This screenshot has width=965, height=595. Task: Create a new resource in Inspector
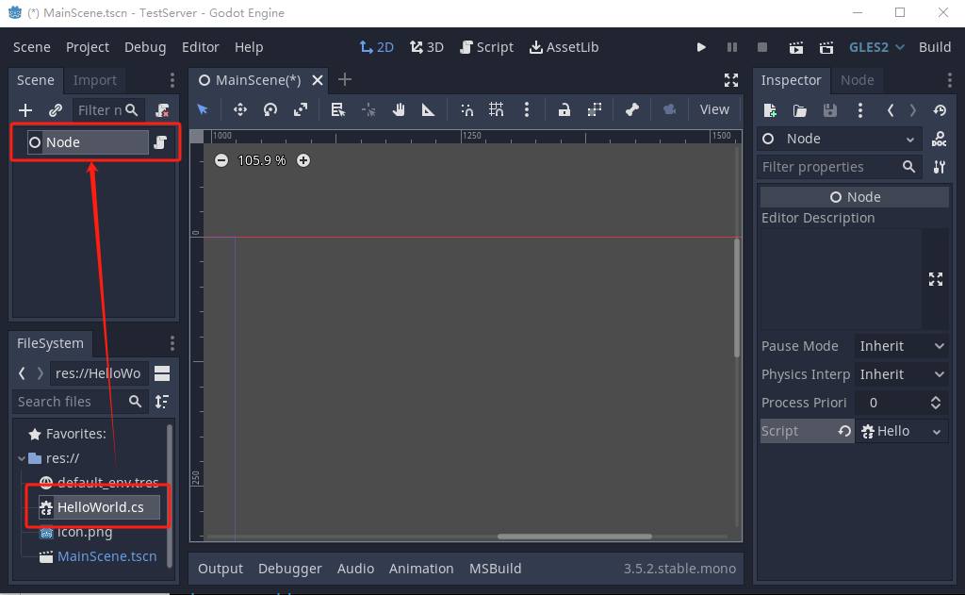coord(769,111)
